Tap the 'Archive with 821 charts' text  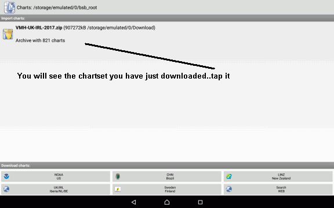pos(40,40)
